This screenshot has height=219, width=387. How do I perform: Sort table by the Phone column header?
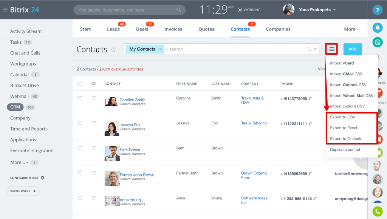pos(286,84)
